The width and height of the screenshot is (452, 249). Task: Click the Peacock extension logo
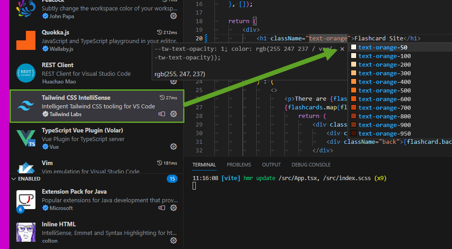26,9
